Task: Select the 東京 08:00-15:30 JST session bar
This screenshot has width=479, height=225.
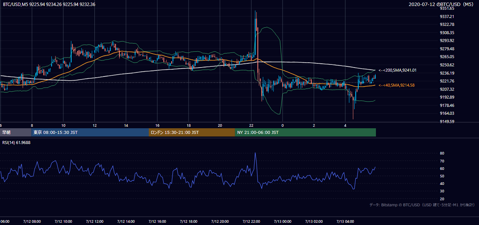Action: pos(90,132)
